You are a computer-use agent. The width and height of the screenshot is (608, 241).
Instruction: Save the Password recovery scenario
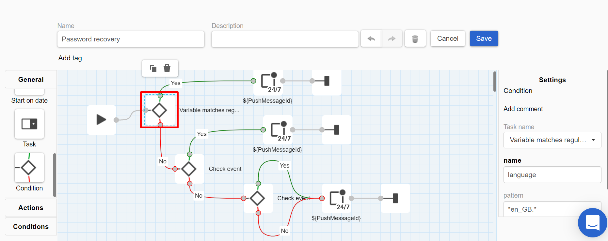[484, 38]
